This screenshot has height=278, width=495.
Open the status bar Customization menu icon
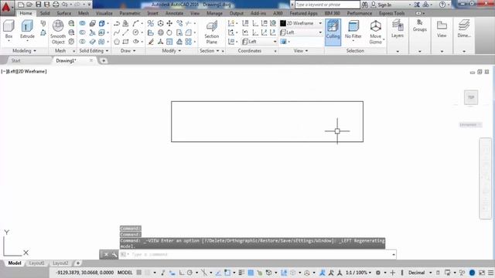coord(491,273)
